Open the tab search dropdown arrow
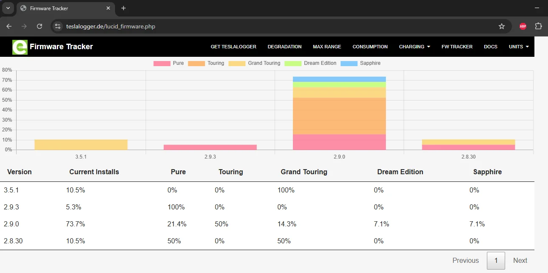The height and width of the screenshot is (273, 548). [x=8, y=8]
